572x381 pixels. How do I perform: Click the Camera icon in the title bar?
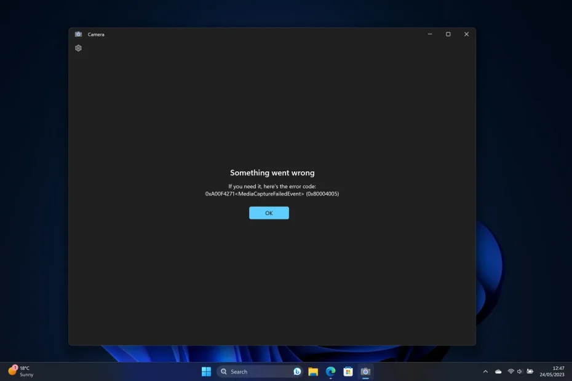pyautogui.click(x=78, y=34)
